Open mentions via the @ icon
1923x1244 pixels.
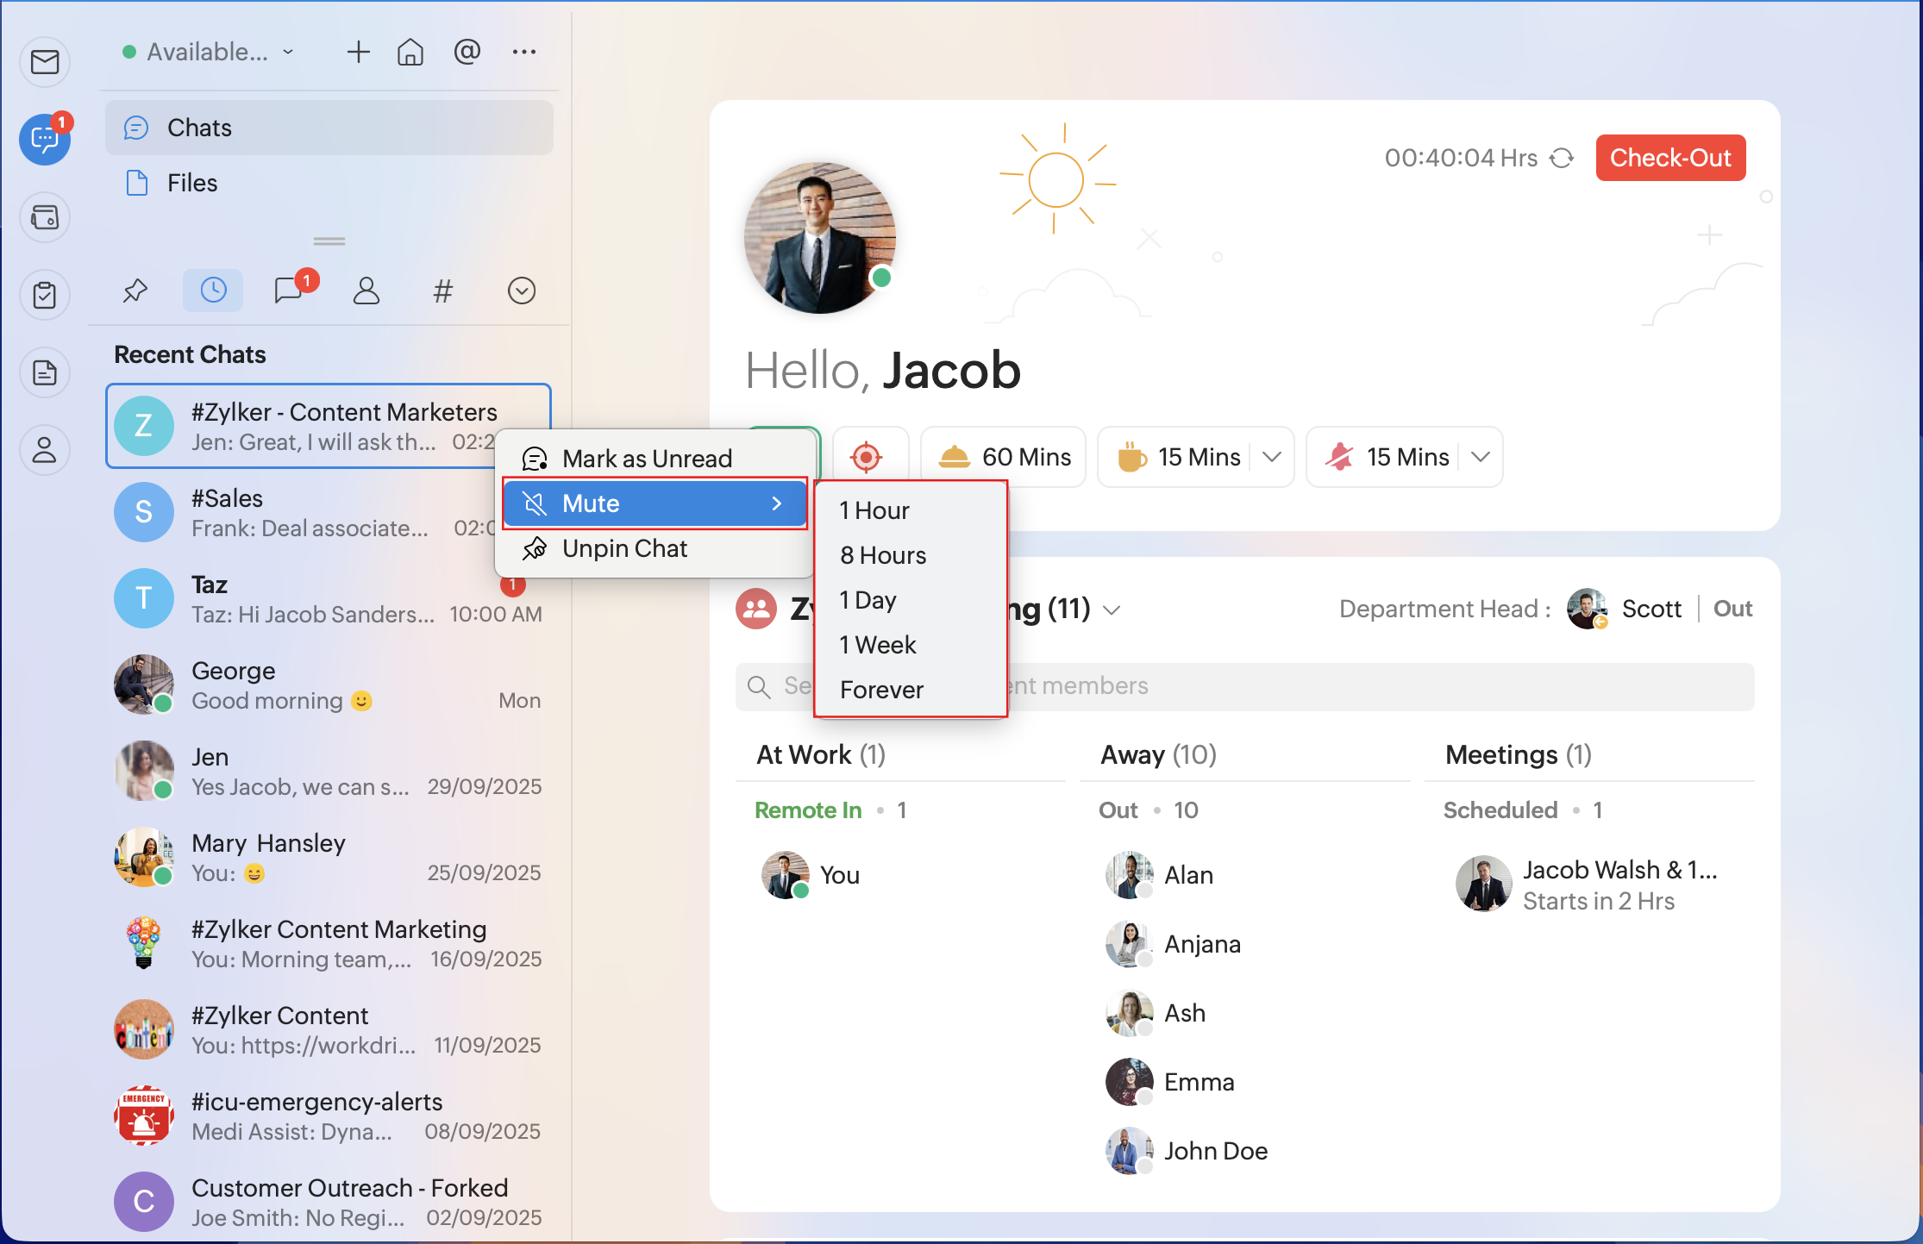(467, 53)
